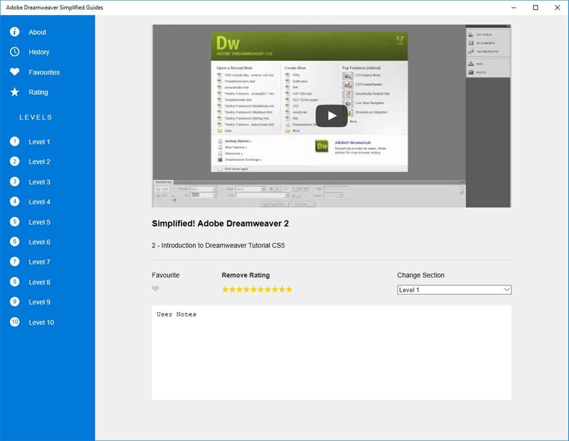Navigate to Level 4 text
The height and width of the screenshot is (441, 569).
39,202
